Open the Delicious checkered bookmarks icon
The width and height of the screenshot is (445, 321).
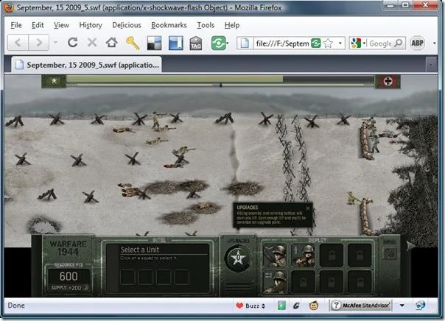(155, 43)
